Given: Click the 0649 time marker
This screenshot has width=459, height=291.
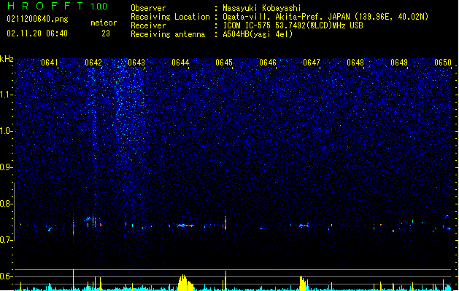Looking at the screenshot, I should coord(399,63).
